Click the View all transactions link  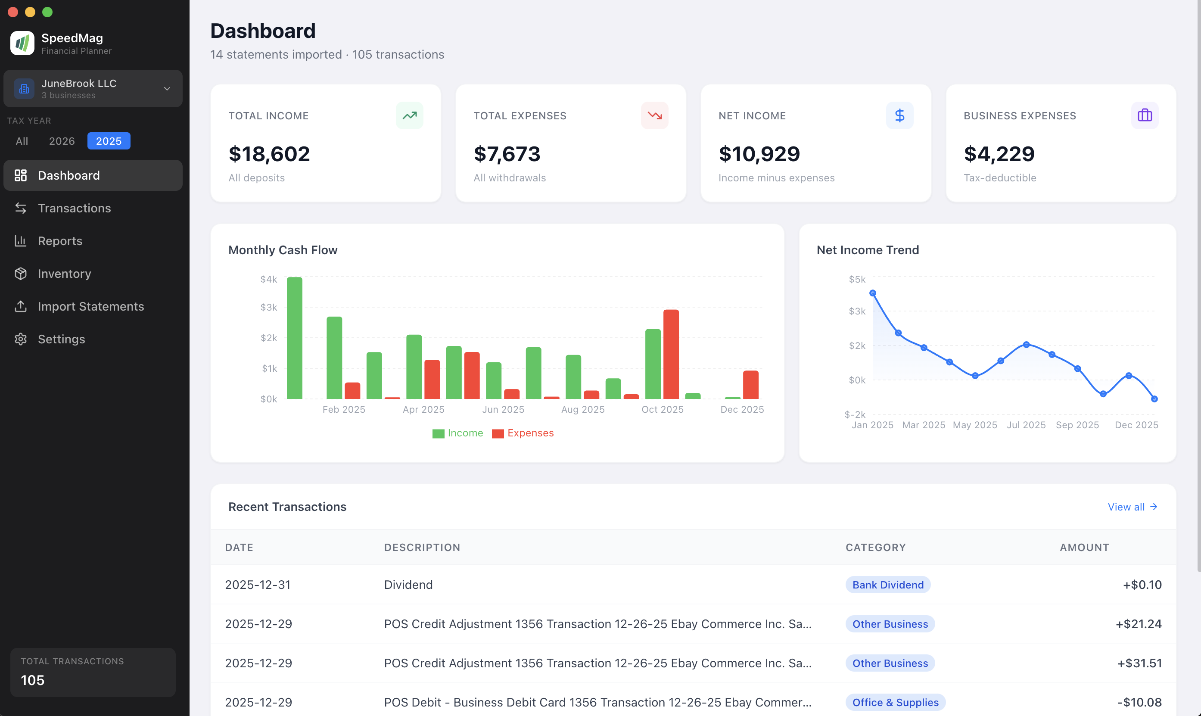pyautogui.click(x=1132, y=507)
